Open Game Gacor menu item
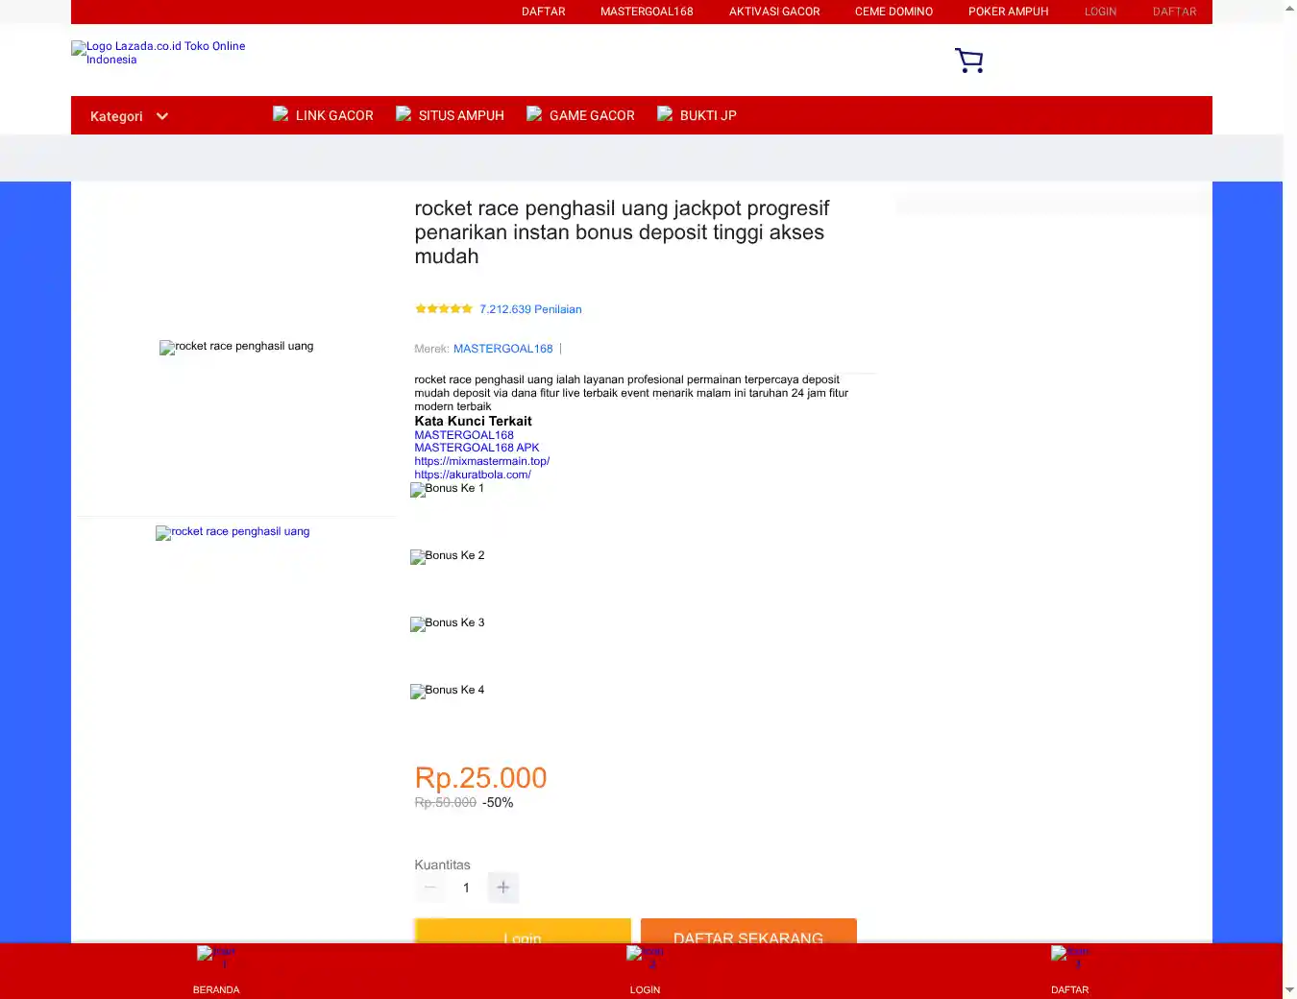This screenshot has width=1297, height=999. click(x=591, y=115)
